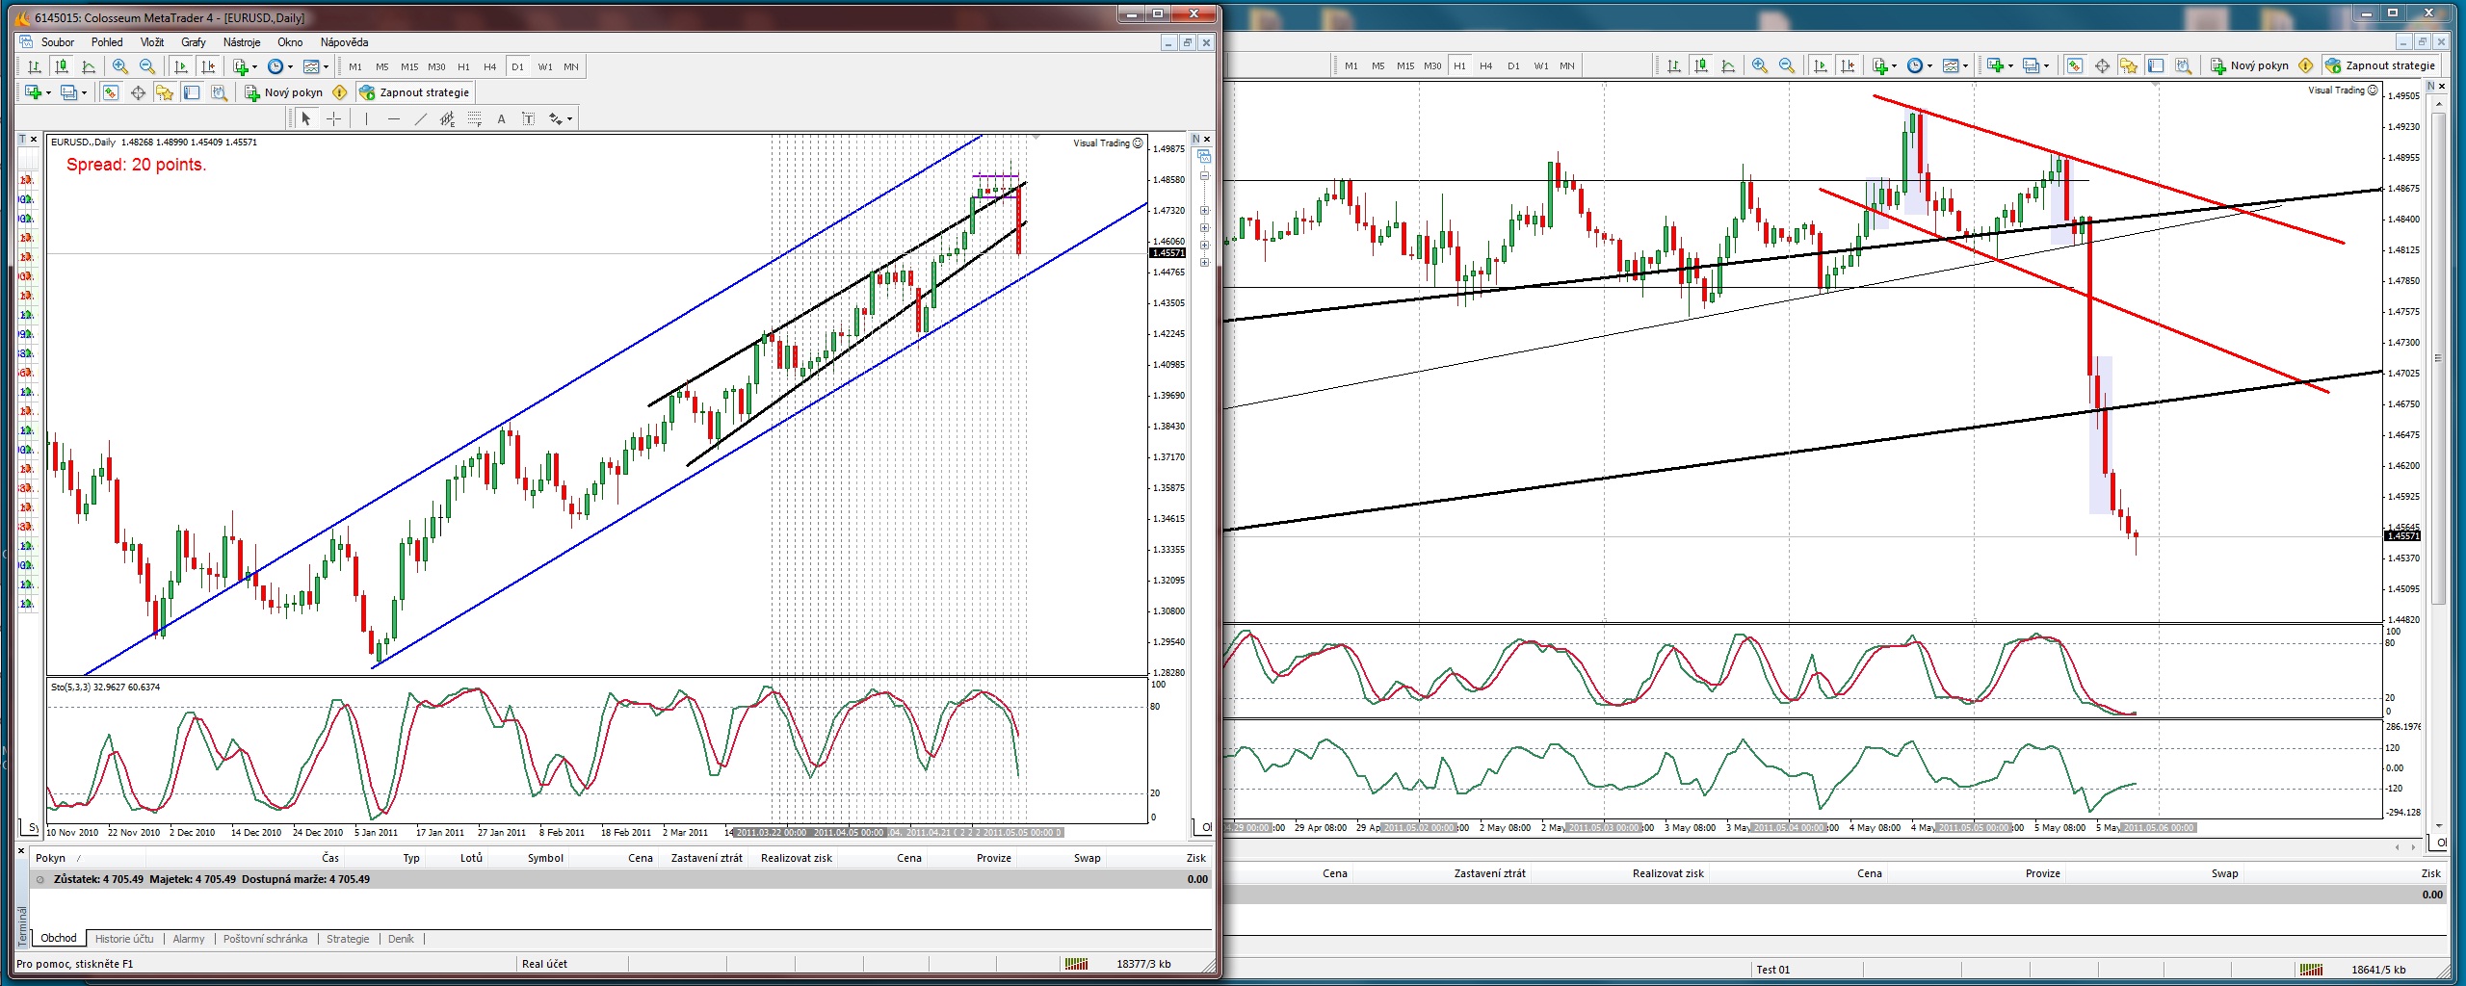Click candlestick chart icon in left window
The width and height of the screenshot is (2466, 986).
(62, 66)
